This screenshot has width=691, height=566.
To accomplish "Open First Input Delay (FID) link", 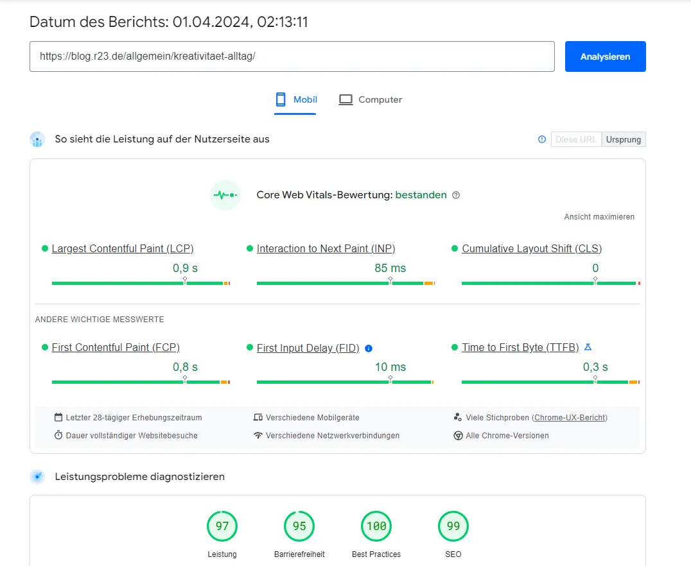I will [308, 348].
